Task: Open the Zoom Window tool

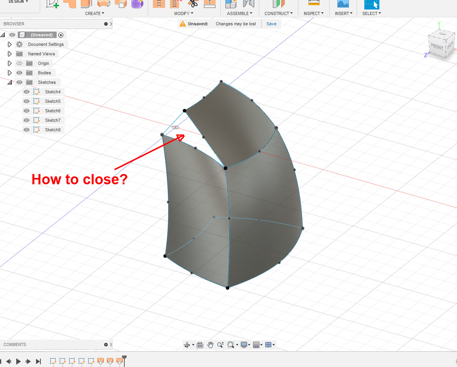Action: tap(230, 345)
